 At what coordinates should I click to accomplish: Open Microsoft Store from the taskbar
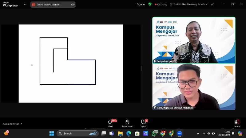137,133
